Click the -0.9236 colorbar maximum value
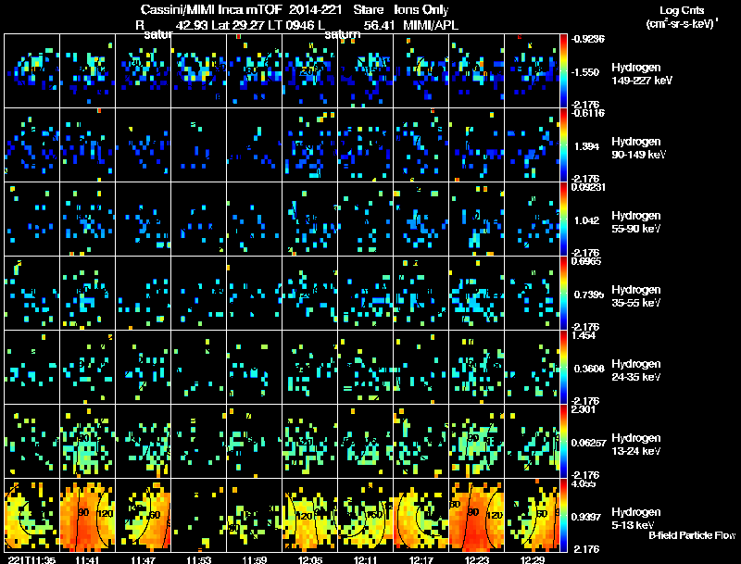The width and height of the screenshot is (741, 564). (588, 39)
